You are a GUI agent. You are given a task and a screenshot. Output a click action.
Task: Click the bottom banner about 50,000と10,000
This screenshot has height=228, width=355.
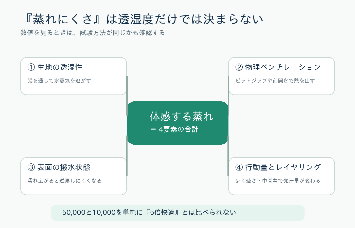pyautogui.click(x=177, y=213)
